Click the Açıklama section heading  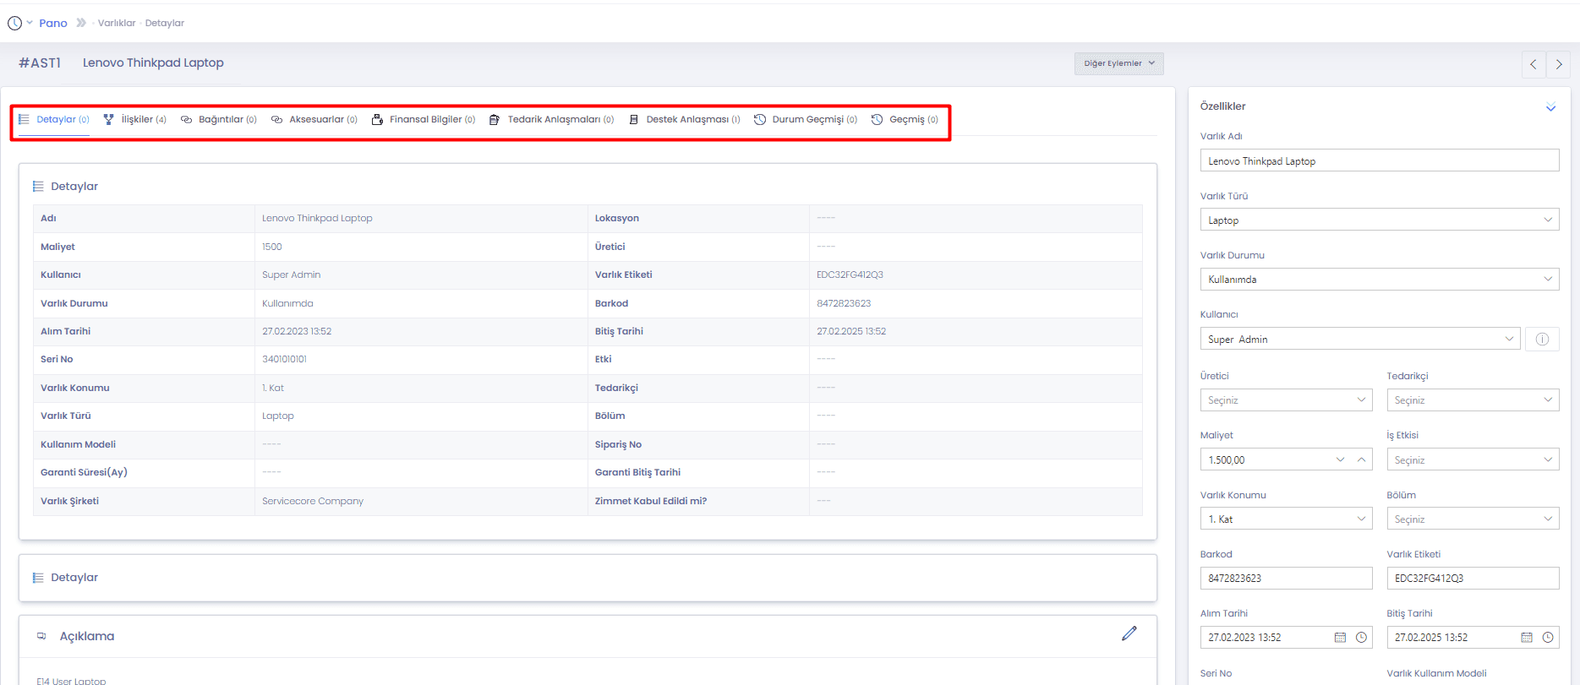(x=87, y=636)
